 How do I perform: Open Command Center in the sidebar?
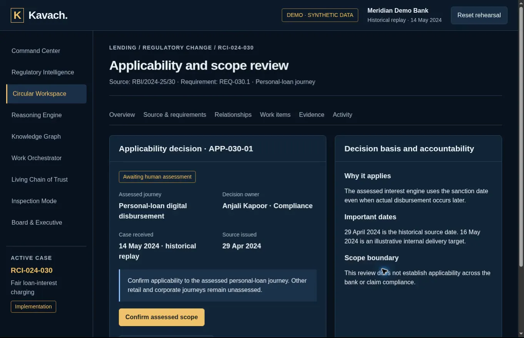pos(36,51)
